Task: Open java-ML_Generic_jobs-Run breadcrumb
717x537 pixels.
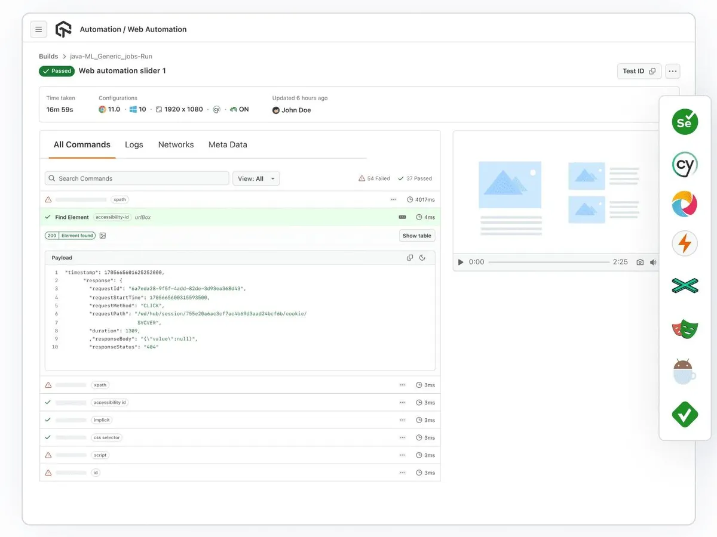Action: pyautogui.click(x=111, y=56)
